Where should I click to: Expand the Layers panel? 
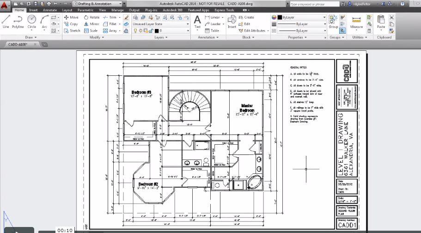161,37
